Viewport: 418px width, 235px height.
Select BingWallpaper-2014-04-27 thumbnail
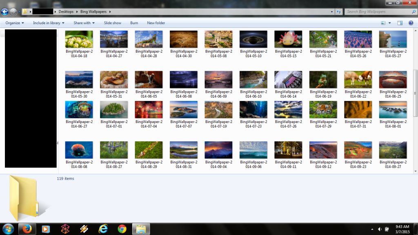(x=114, y=39)
